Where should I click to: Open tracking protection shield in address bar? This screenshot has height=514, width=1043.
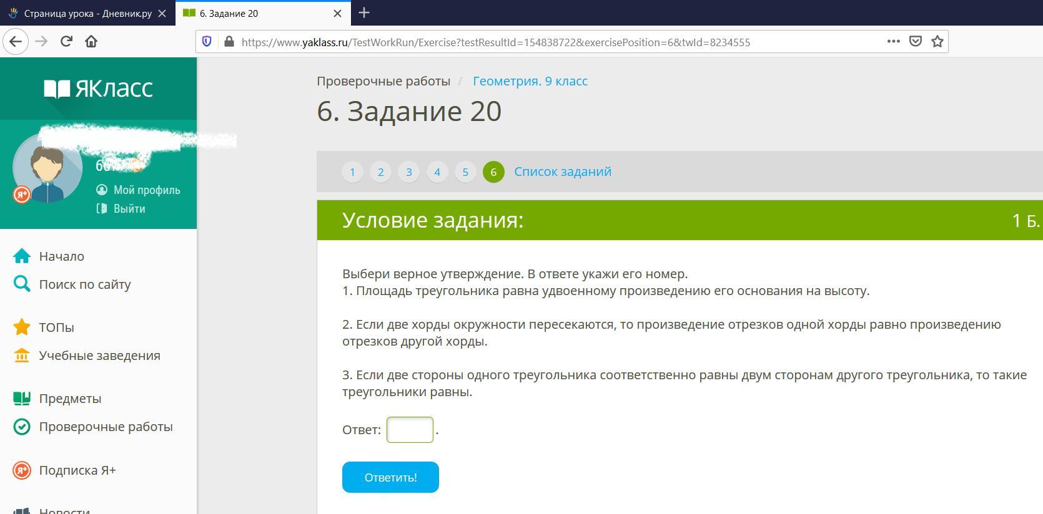(207, 42)
